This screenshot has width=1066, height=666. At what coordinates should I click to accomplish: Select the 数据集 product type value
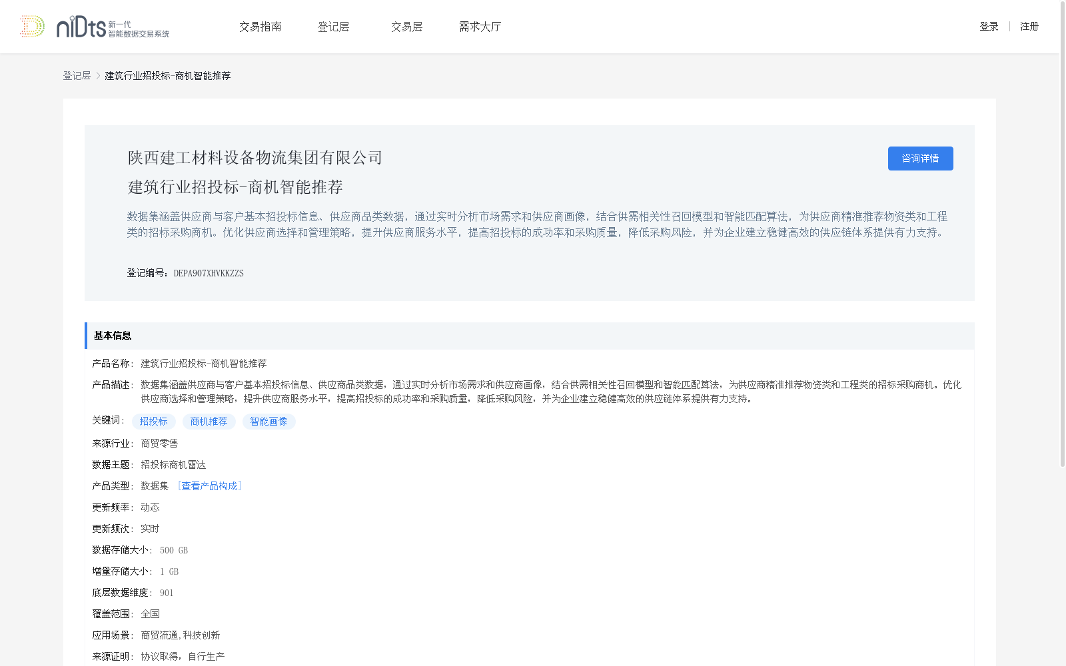pos(155,486)
